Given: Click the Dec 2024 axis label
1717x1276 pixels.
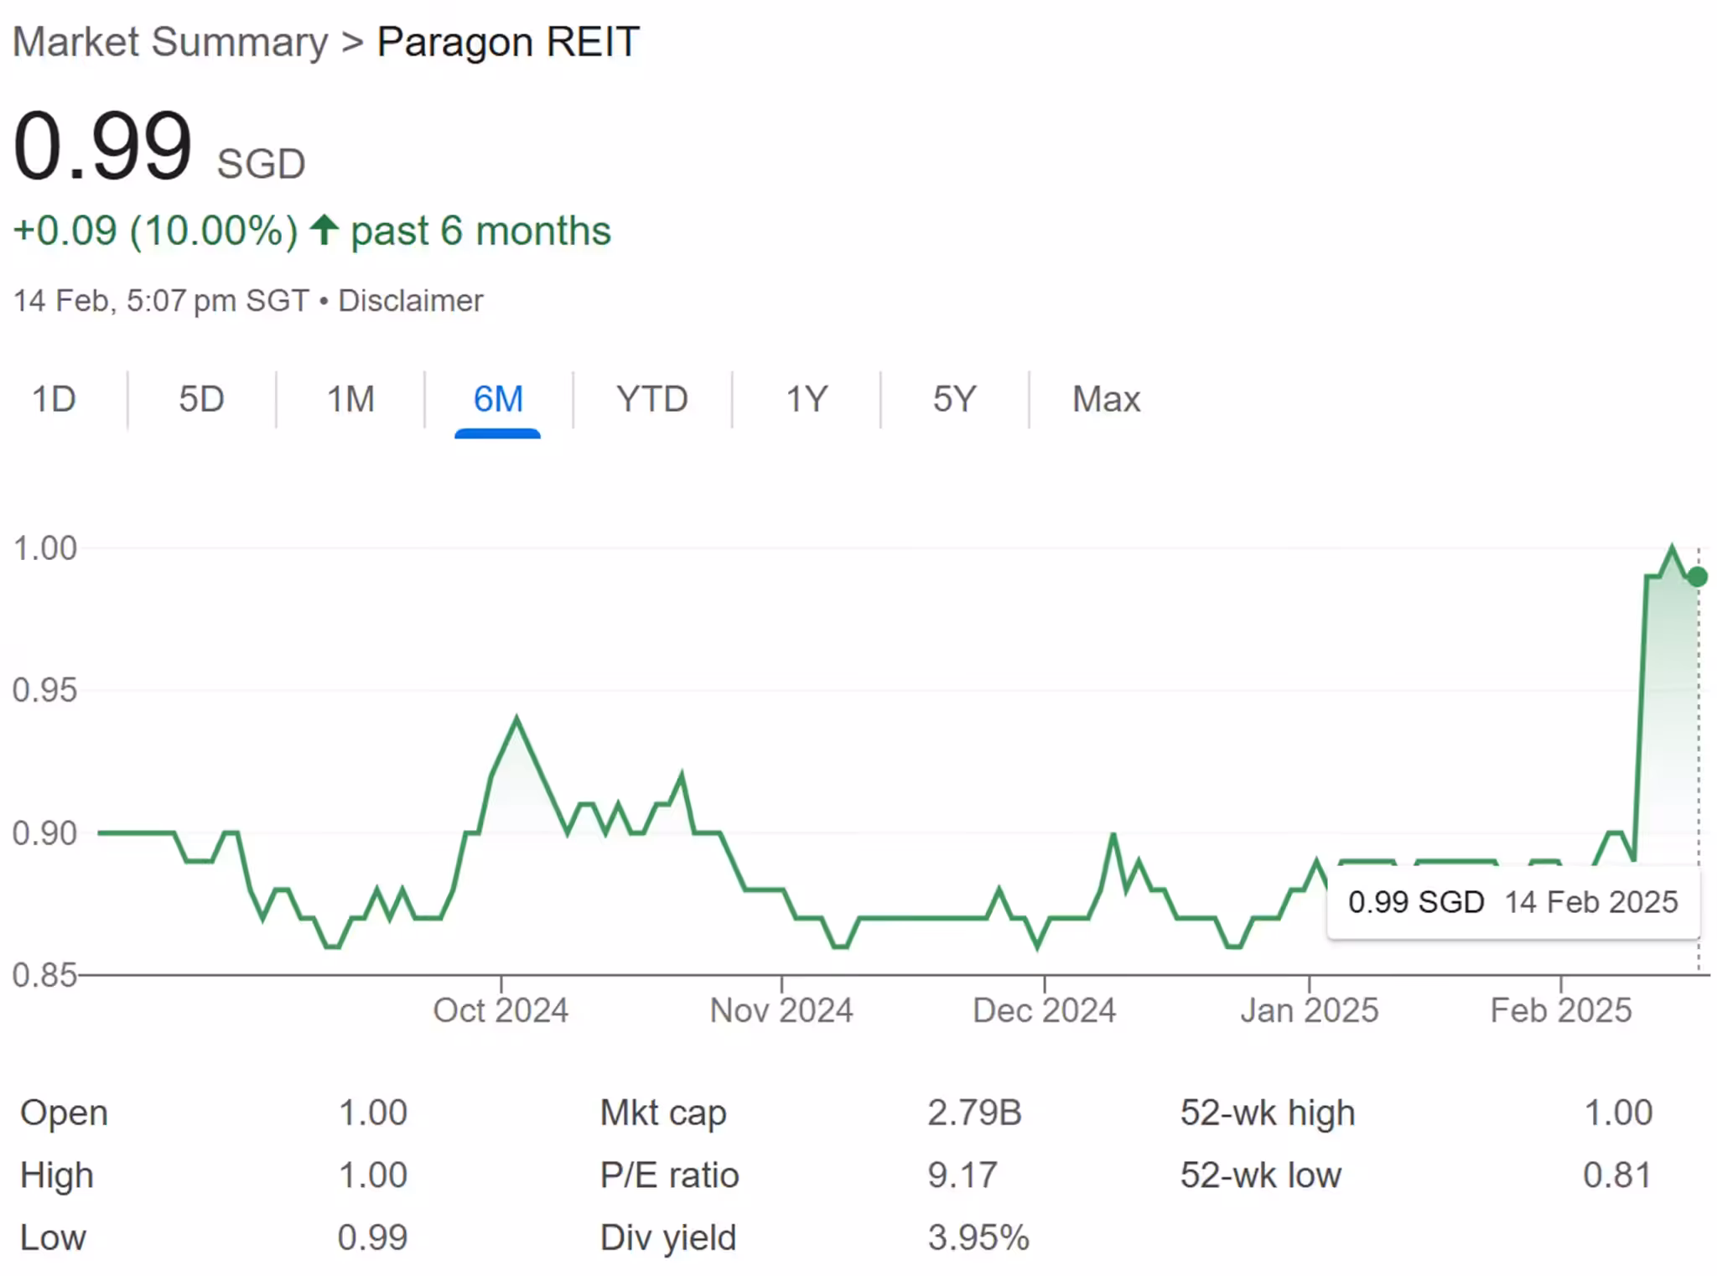Looking at the screenshot, I should tap(1044, 1010).
